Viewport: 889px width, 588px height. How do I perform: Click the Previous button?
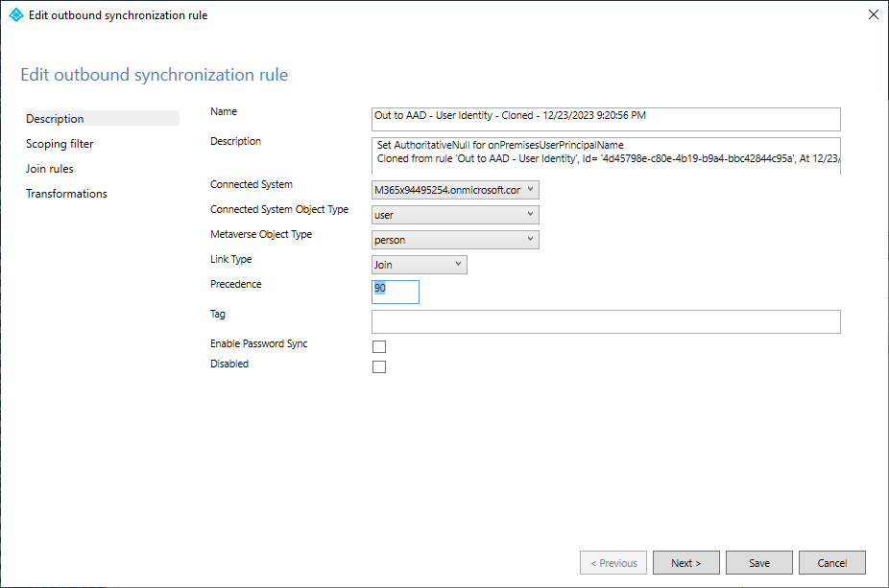(613, 563)
